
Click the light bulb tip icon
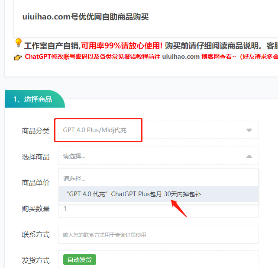click(18, 43)
